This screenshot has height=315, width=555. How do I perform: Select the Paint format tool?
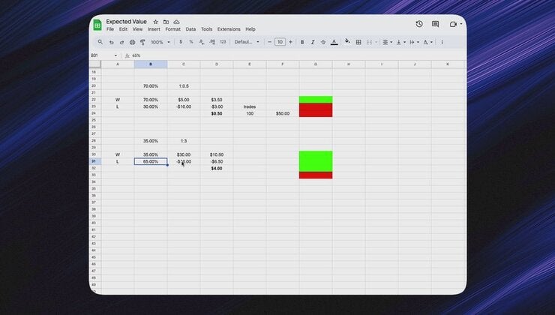click(x=142, y=42)
